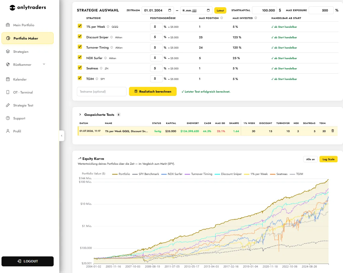Viewport: 343px width, 273px height.
Task: Open the start date calendar picker icon
Action: (170, 10)
